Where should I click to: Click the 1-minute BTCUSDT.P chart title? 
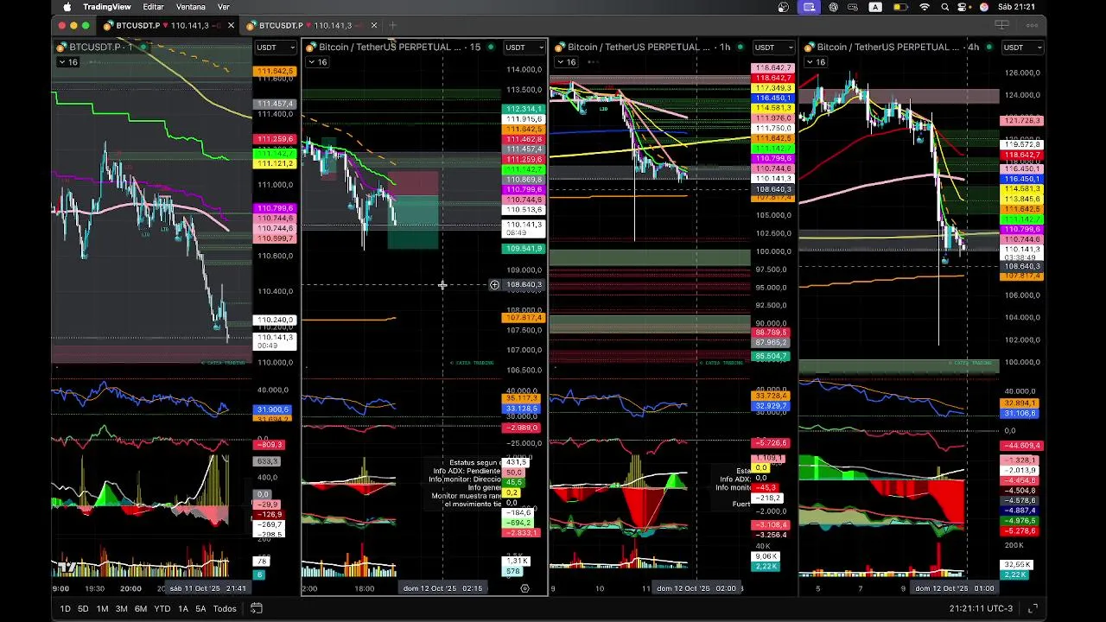[100, 48]
